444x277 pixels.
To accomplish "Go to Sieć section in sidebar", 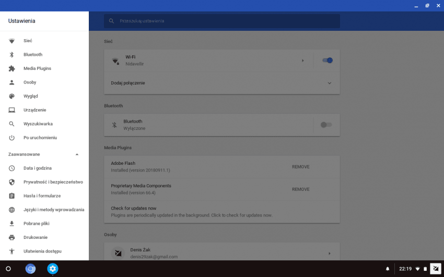I will [28, 41].
